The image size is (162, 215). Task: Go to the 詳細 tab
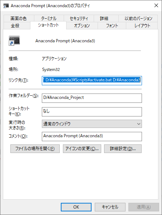point(106,18)
